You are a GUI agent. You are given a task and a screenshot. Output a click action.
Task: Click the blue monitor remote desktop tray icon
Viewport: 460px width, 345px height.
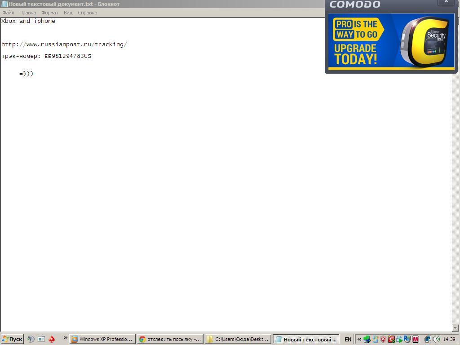[x=407, y=339]
